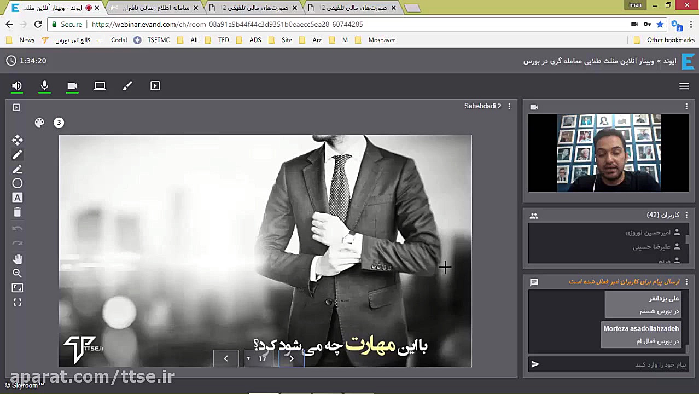Open the webinar hamburger menu

tap(684, 86)
